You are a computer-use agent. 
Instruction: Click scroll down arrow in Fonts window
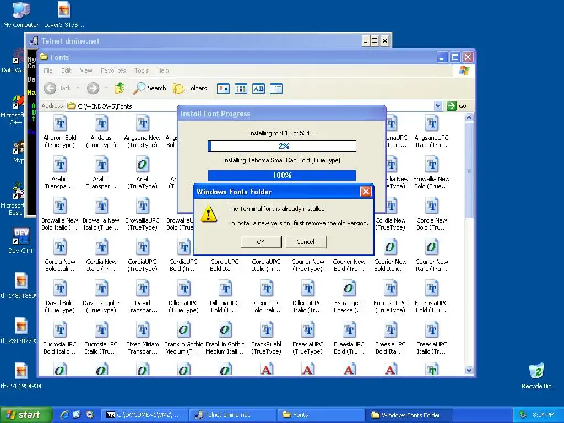pyautogui.click(x=469, y=370)
